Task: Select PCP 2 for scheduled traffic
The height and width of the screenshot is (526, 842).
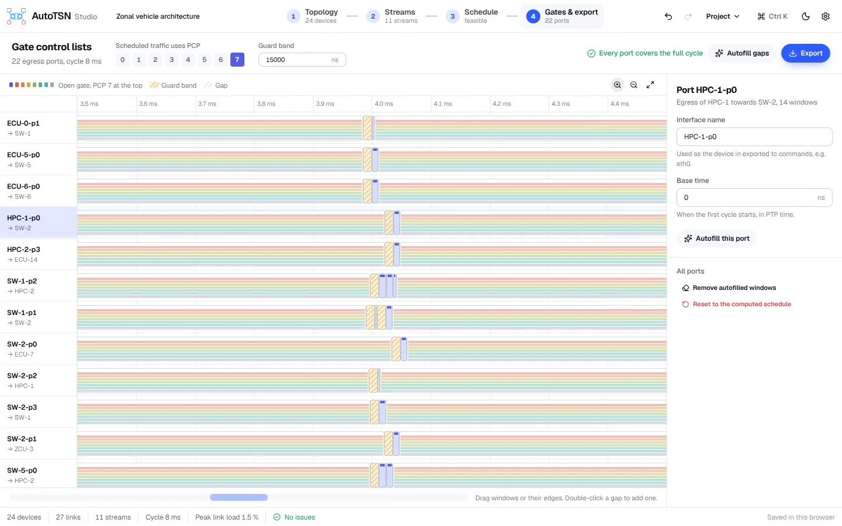Action: coord(155,60)
